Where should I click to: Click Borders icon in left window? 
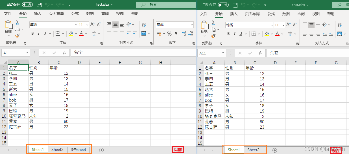pyautogui.click(x=58, y=34)
